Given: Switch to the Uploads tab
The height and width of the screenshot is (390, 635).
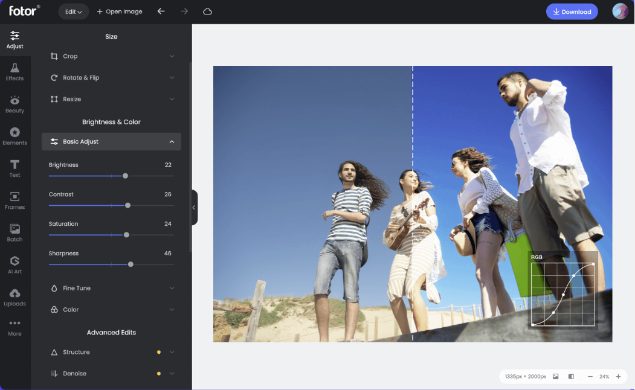Looking at the screenshot, I should click(15, 297).
